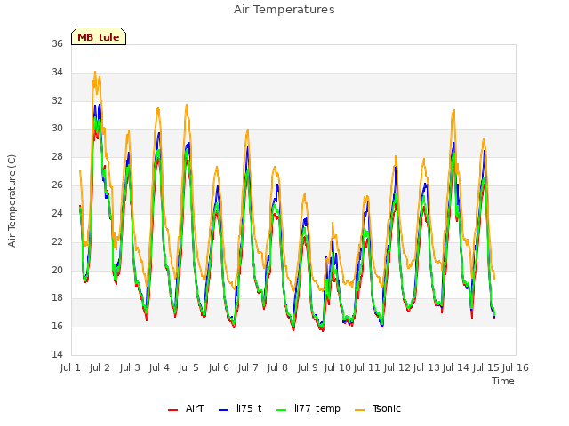This screenshot has width=569, height=426.
Task: Click the Jul 7 x-axis tick label
Action: coord(248,367)
